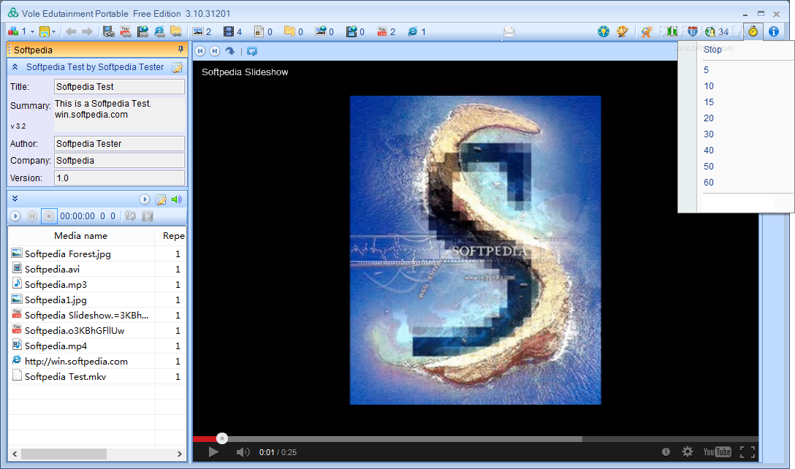Click the stopwatch timer icon
This screenshot has width=795, height=469.
point(753,31)
